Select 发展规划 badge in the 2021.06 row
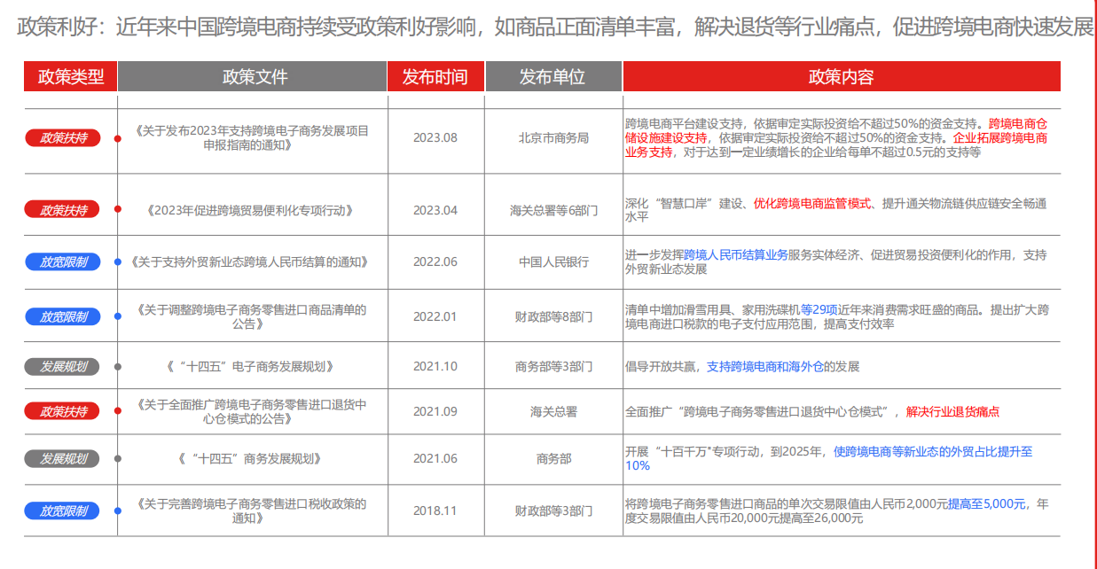Screen dimensions: 1097x569 click(x=62, y=458)
